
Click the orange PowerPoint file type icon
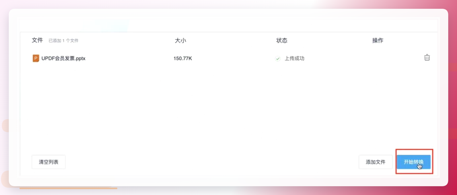coord(36,58)
